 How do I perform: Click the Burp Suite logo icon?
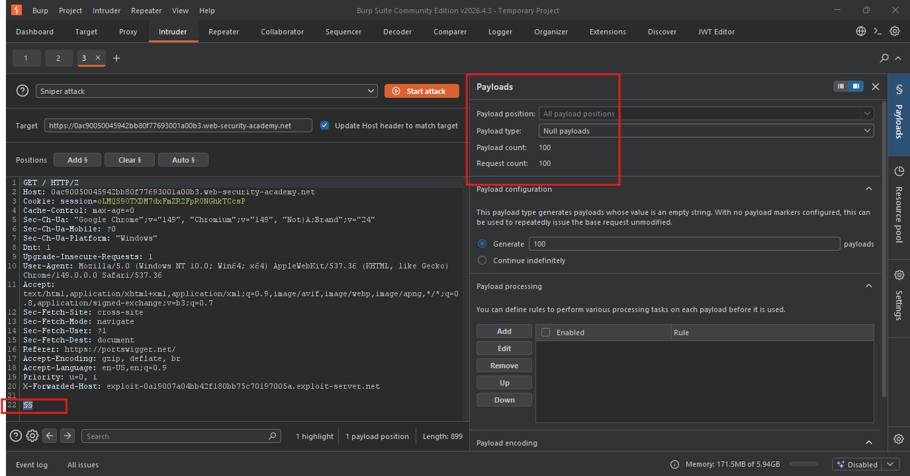pyautogui.click(x=17, y=11)
